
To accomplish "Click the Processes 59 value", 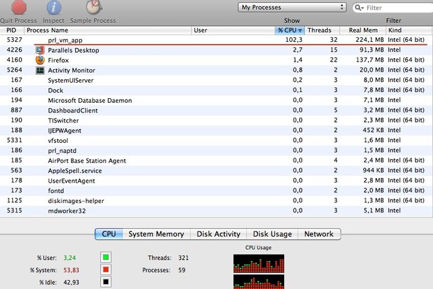I will point(182,270).
